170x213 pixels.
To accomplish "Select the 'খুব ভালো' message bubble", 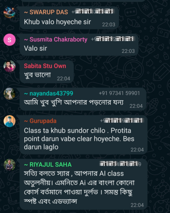I will pyautogui.click(x=47, y=72).
